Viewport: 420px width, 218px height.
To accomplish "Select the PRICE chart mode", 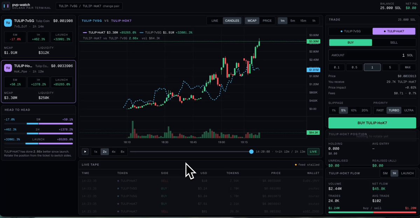I will click(267, 21).
